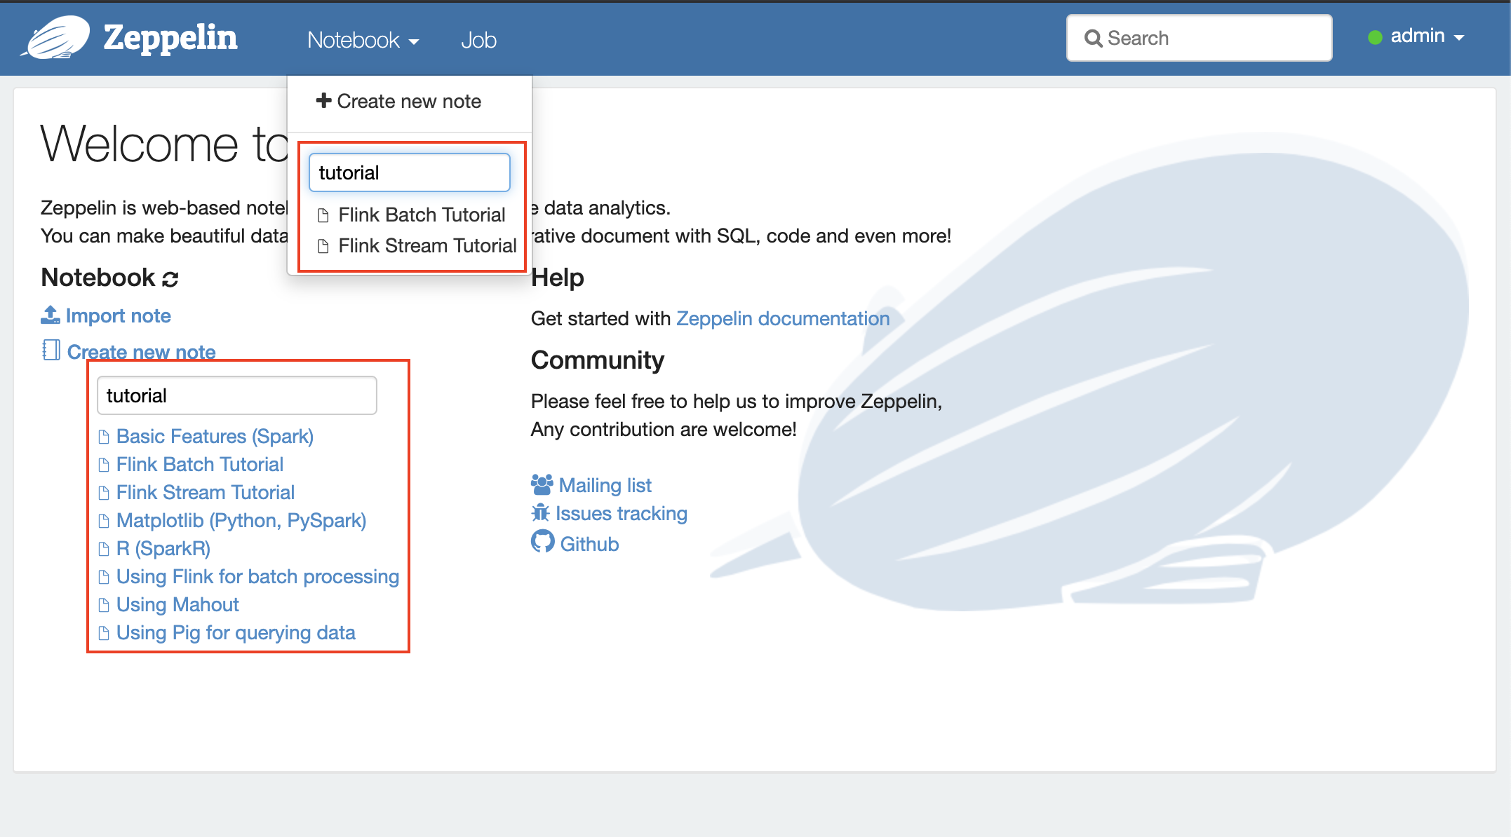
Task: Open the Zeppelin documentation link
Action: 783,318
